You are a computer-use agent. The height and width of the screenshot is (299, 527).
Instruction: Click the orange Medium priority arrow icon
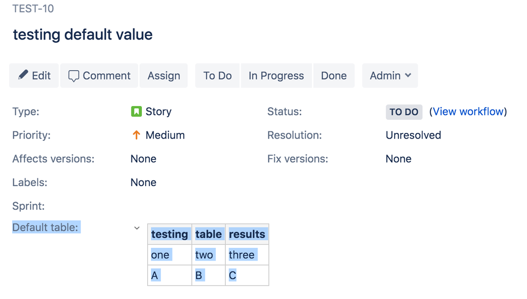136,135
